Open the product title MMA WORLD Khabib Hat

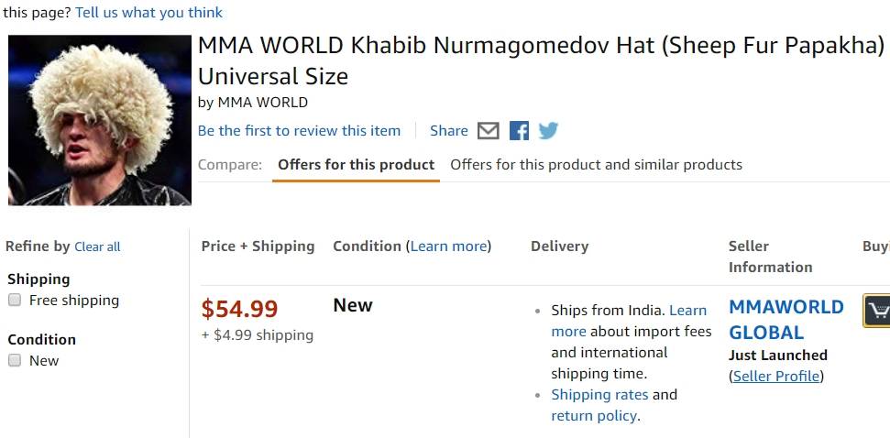pyautogui.click(x=541, y=46)
